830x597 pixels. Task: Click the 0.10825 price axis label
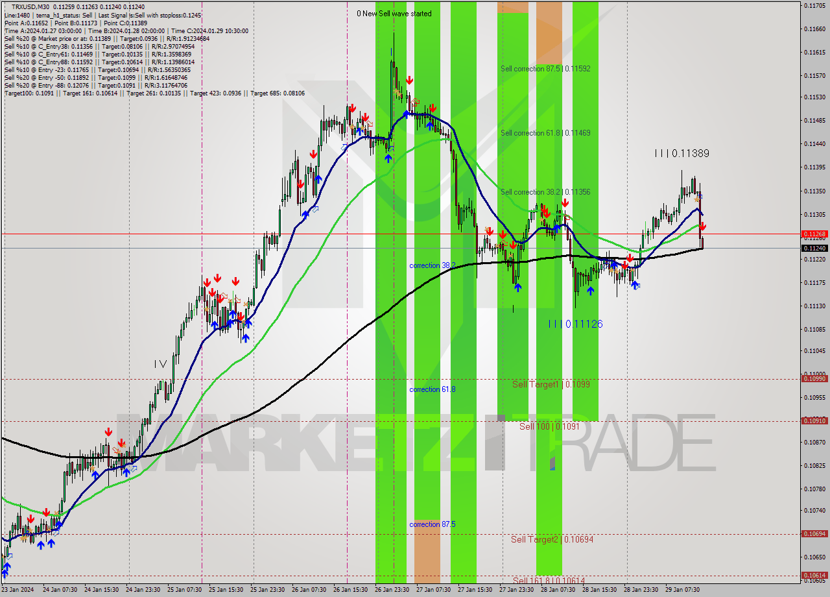pos(814,466)
